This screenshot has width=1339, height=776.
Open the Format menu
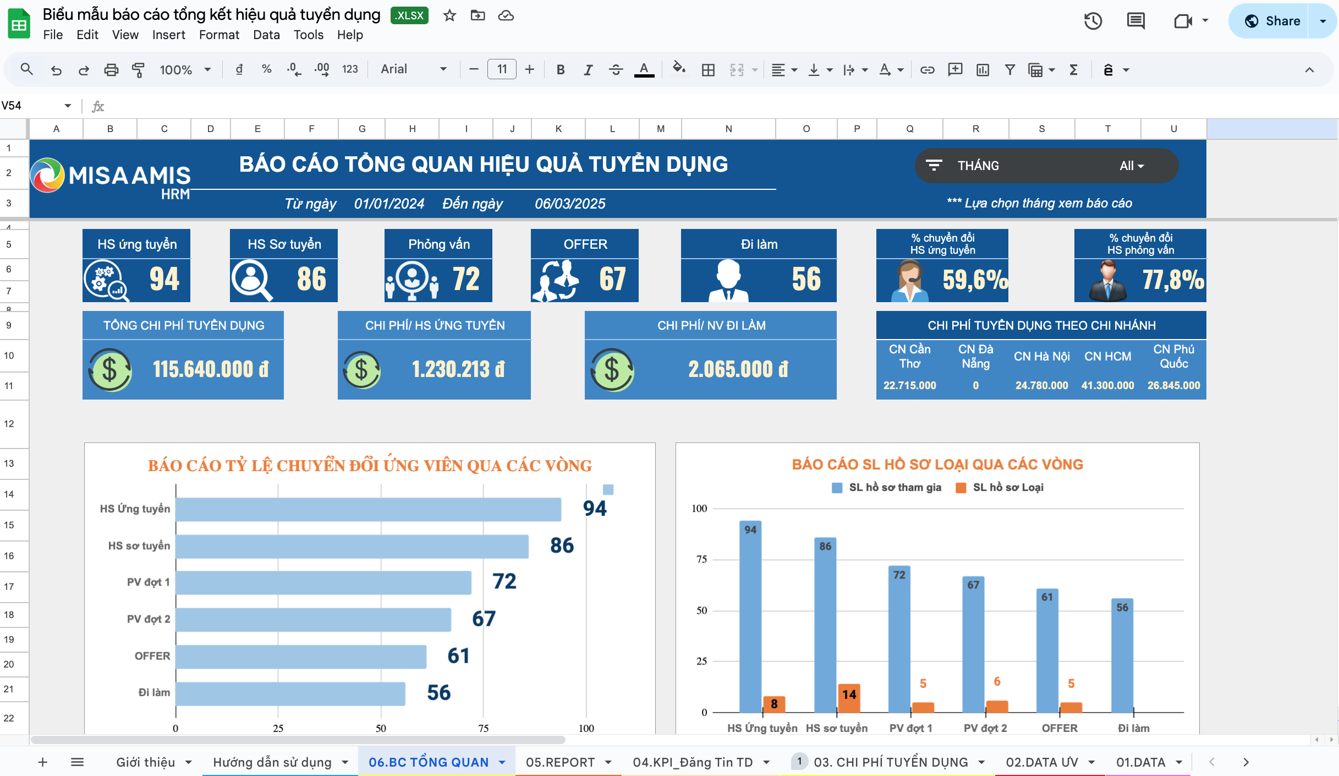click(x=218, y=35)
